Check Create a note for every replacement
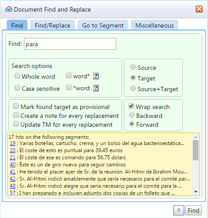The height and width of the screenshot is (218, 208). (x=16, y=115)
